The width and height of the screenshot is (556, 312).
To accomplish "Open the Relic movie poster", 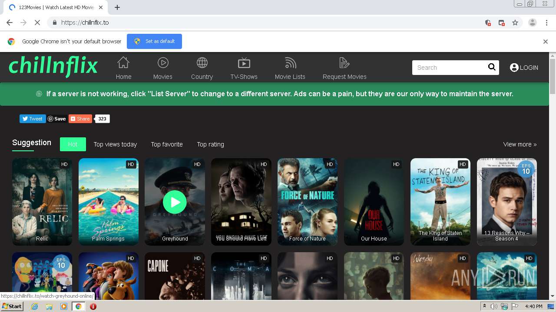I will (x=42, y=202).
